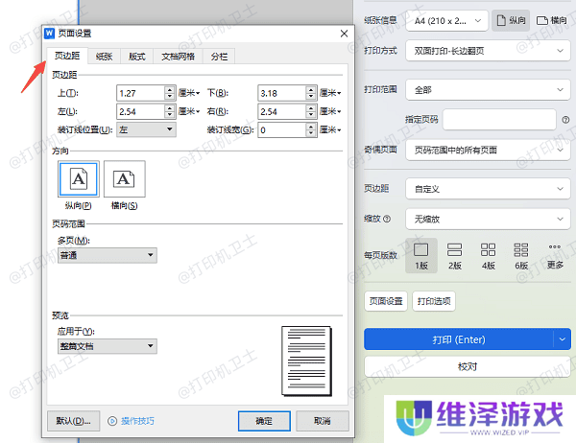Screen dimensions: 576x443
Task: Open 厘米 unit dropdown for right margin
Action: pyautogui.click(x=330, y=111)
